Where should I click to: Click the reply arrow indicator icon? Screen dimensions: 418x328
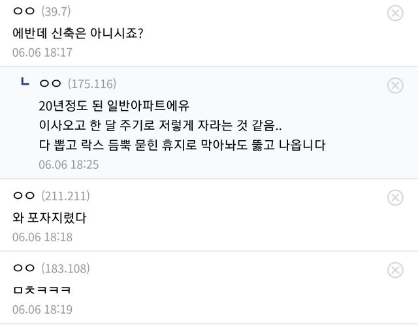(x=25, y=83)
